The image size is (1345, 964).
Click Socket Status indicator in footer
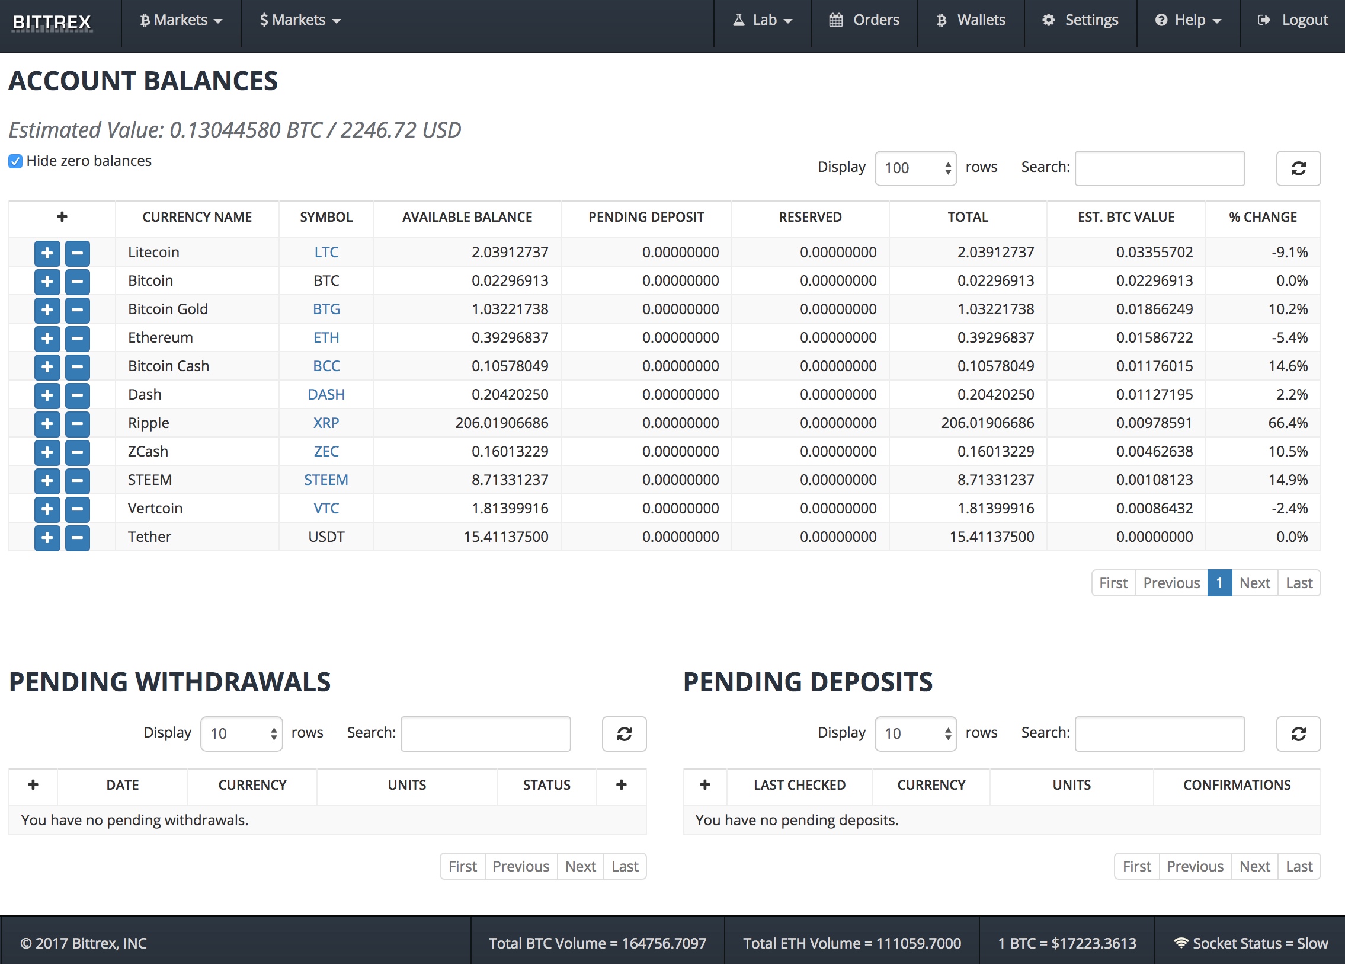tap(1251, 943)
